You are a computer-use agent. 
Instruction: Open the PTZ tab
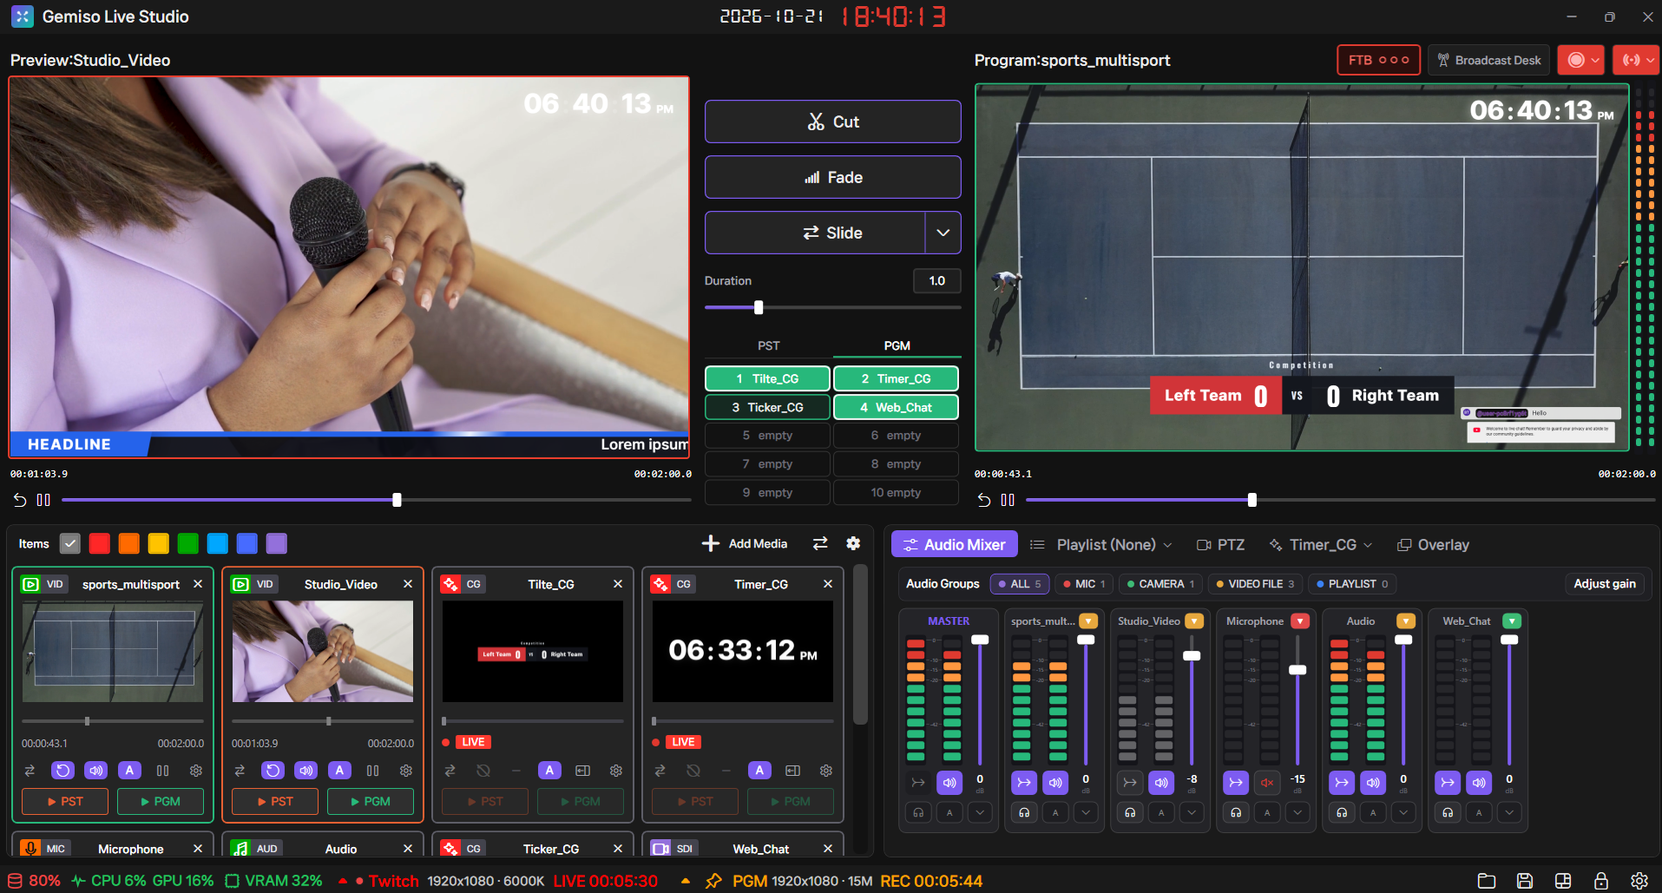(x=1221, y=545)
